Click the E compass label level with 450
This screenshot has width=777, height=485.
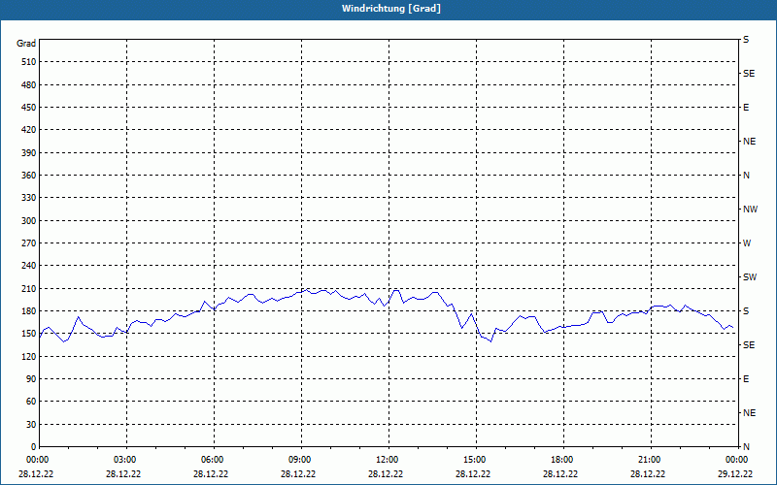tap(746, 108)
